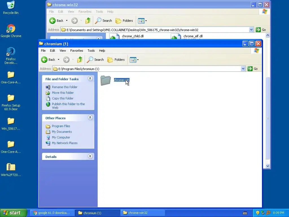The height and width of the screenshot is (217, 289).
Task: Click Go button in chrome-win32 window
Action: (x=261, y=30)
